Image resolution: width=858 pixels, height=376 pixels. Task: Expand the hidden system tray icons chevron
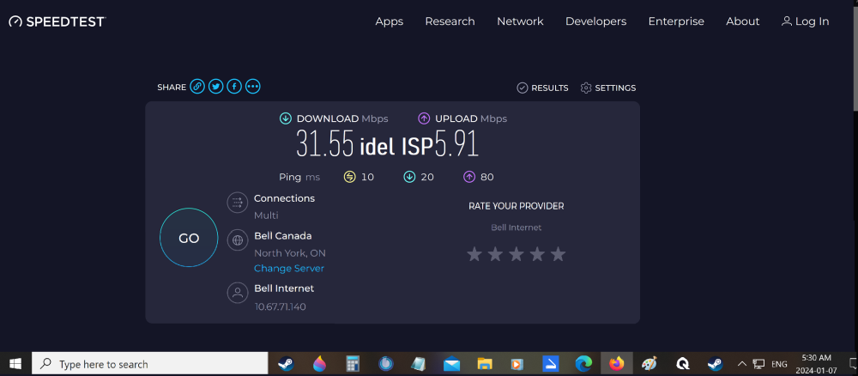point(742,364)
